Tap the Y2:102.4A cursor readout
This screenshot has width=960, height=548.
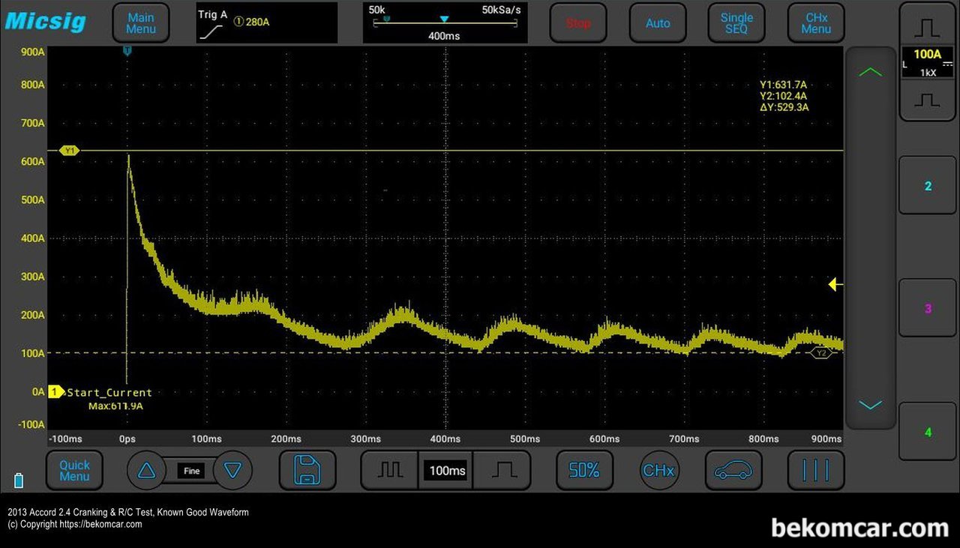[783, 96]
